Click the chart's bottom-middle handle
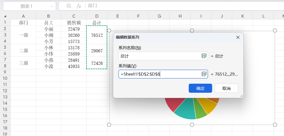This screenshot has width=284, height=136. 192,125
